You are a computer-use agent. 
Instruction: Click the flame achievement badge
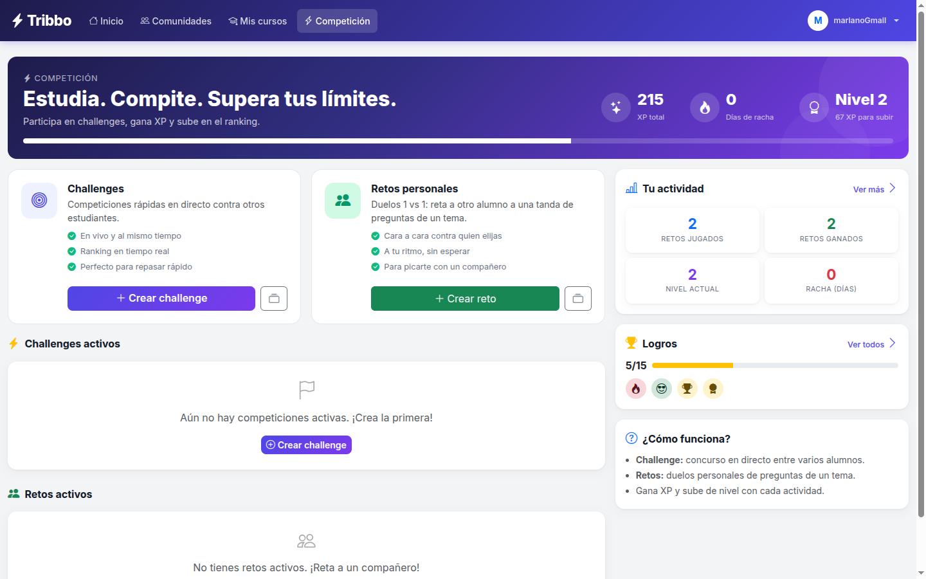click(x=636, y=389)
